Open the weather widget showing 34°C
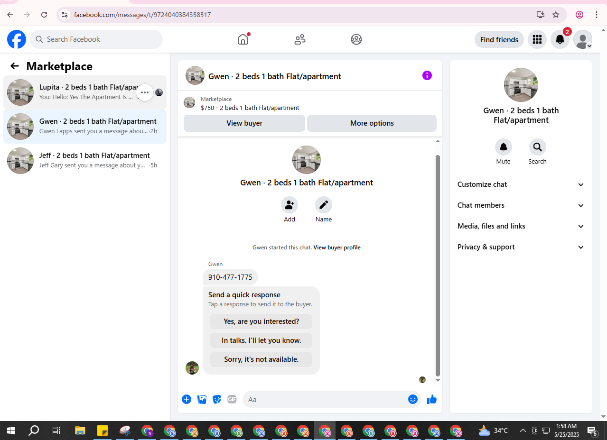Image resolution: width=607 pixels, height=440 pixels. click(x=494, y=431)
